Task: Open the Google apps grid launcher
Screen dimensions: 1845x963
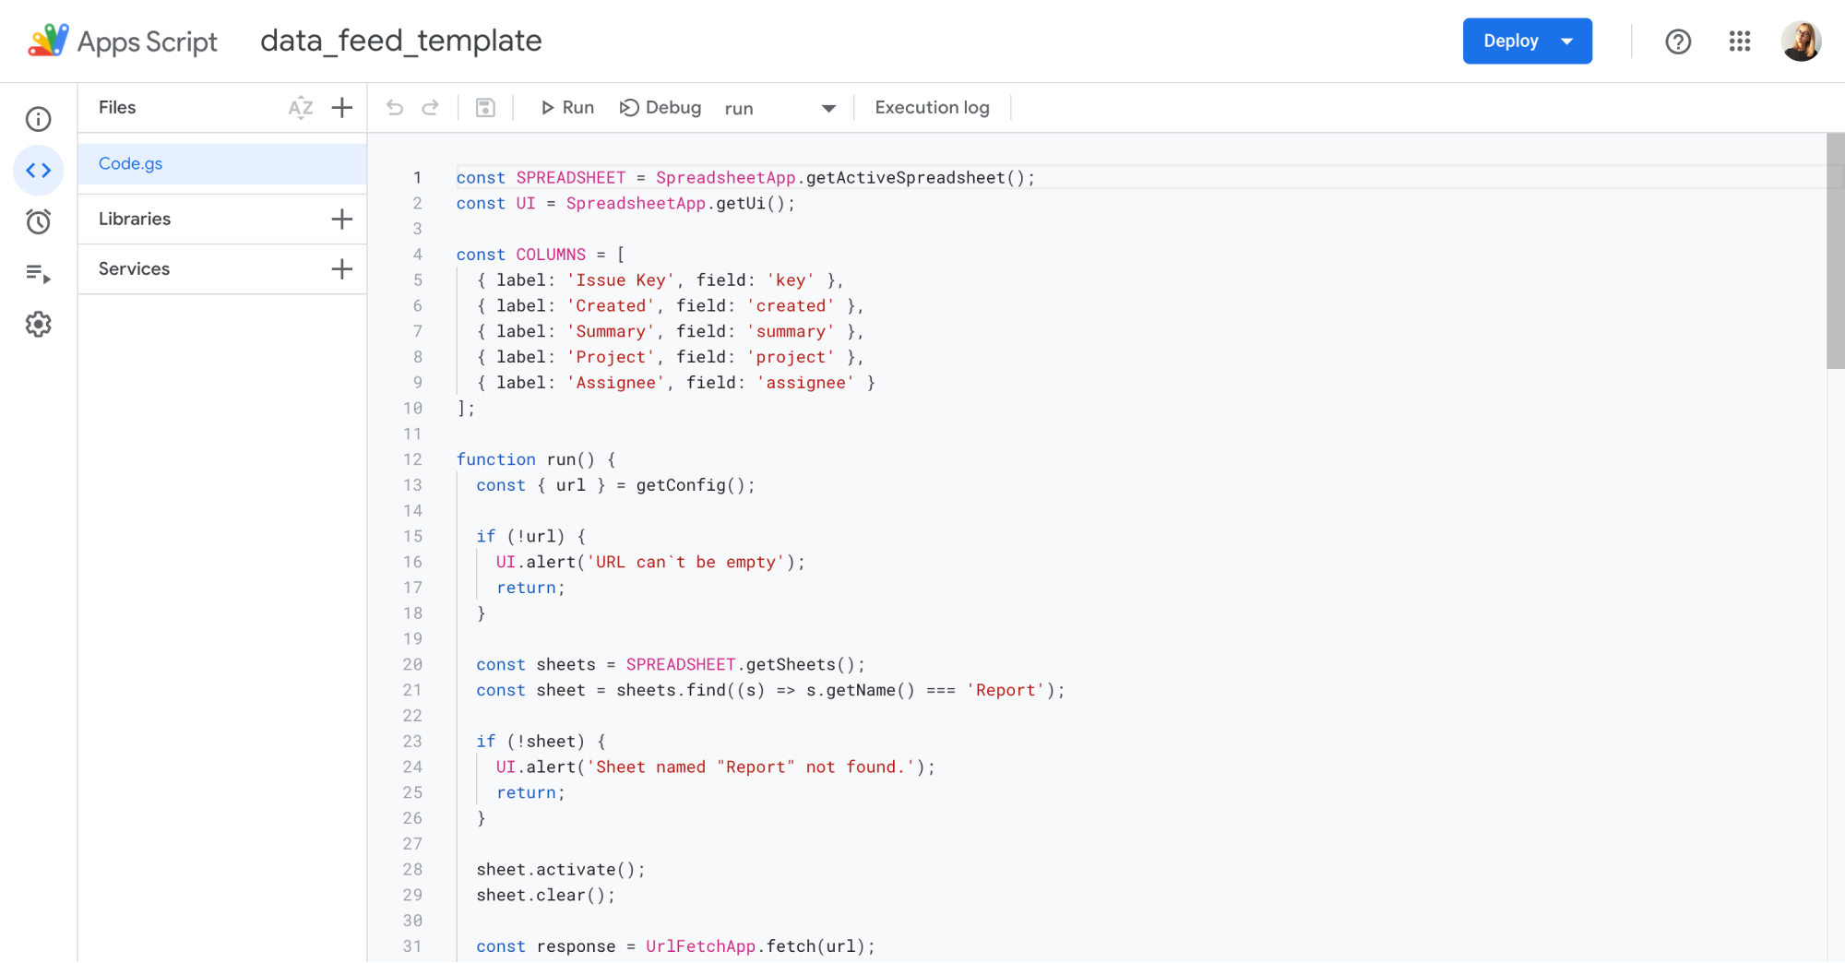Action: tap(1739, 42)
